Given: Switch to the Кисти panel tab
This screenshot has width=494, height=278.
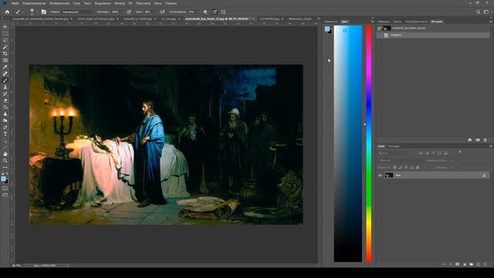Looking at the screenshot, I should pyautogui.click(x=398, y=22).
